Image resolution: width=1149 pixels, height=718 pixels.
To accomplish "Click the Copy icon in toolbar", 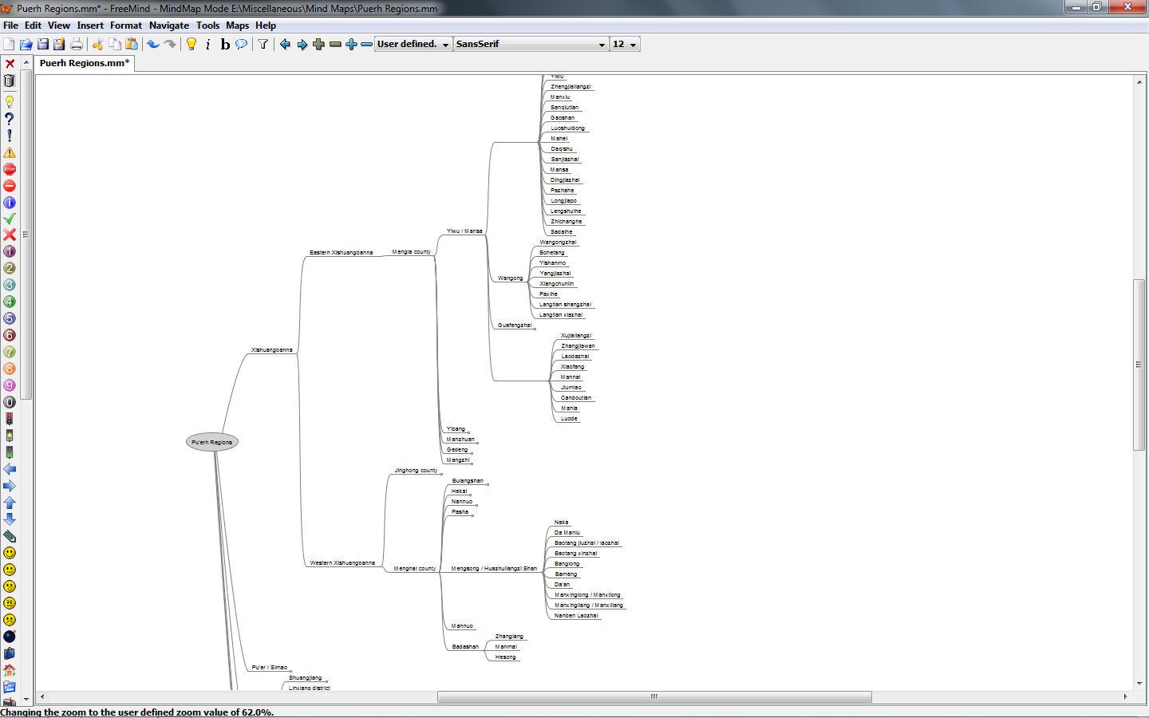I will point(115,44).
